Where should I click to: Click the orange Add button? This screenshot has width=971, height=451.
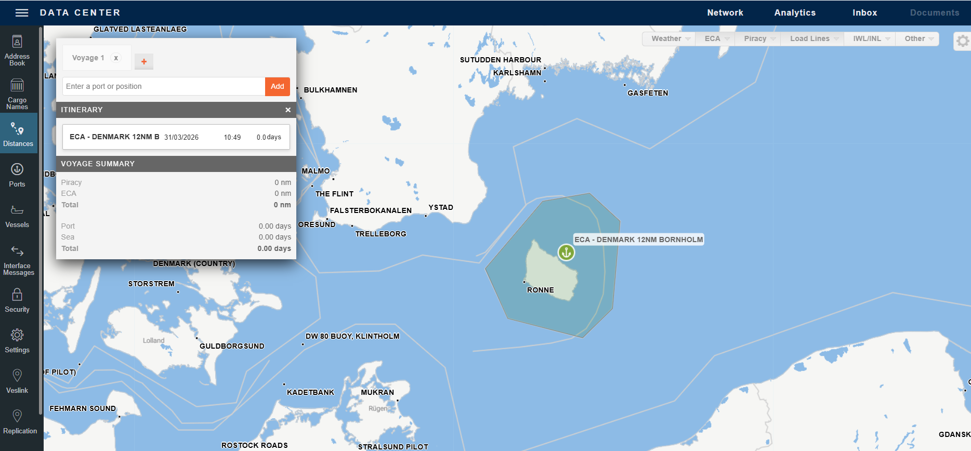(278, 86)
